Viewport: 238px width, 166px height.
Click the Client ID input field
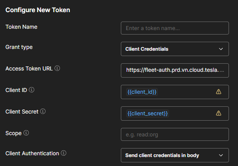pos(175,92)
